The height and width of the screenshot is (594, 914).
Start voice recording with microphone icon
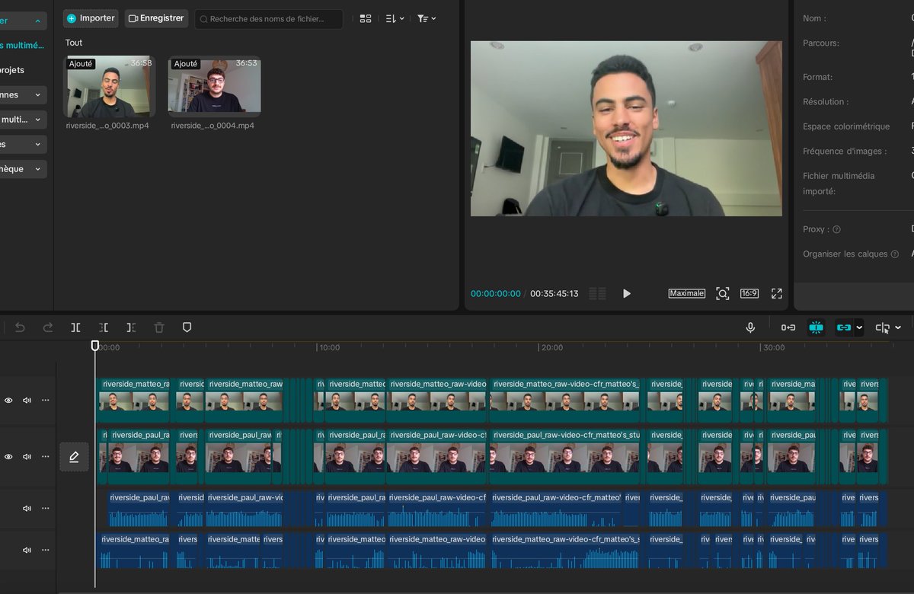(x=750, y=327)
